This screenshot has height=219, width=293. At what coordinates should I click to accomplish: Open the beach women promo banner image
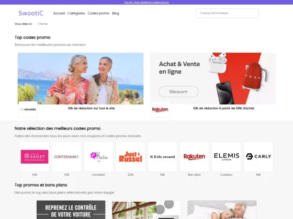[x=81, y=78]
